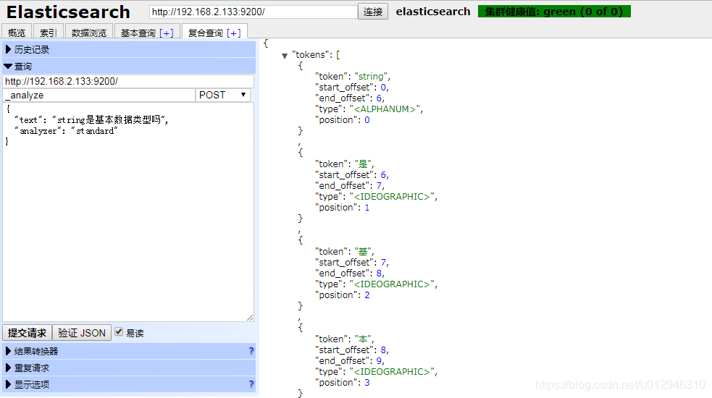
Task: Focus the cluster URL field in header
Action: point(253,12)
